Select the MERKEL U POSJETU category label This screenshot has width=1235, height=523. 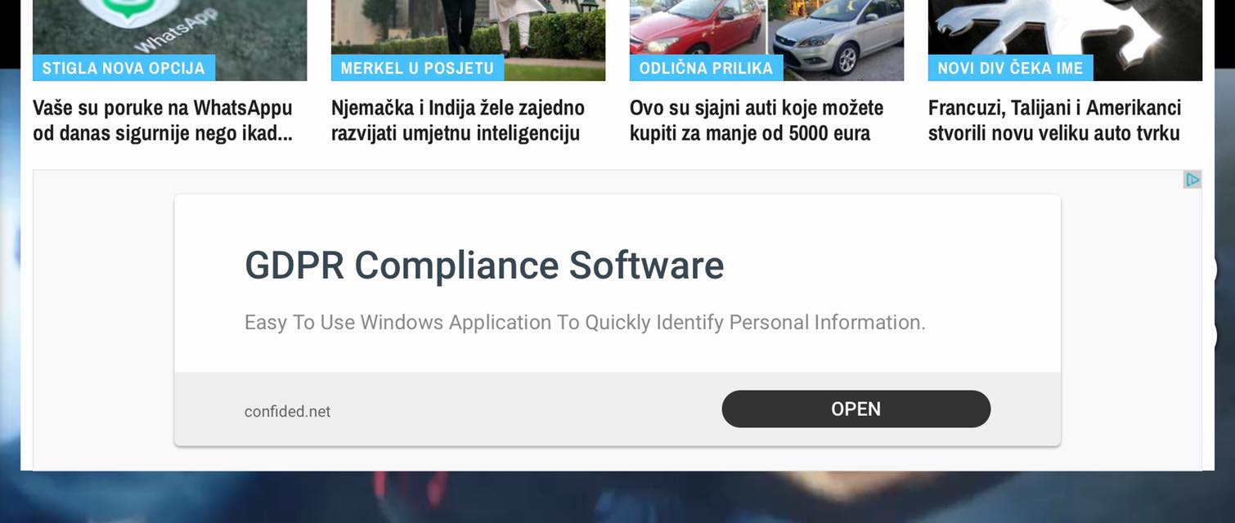417,68
